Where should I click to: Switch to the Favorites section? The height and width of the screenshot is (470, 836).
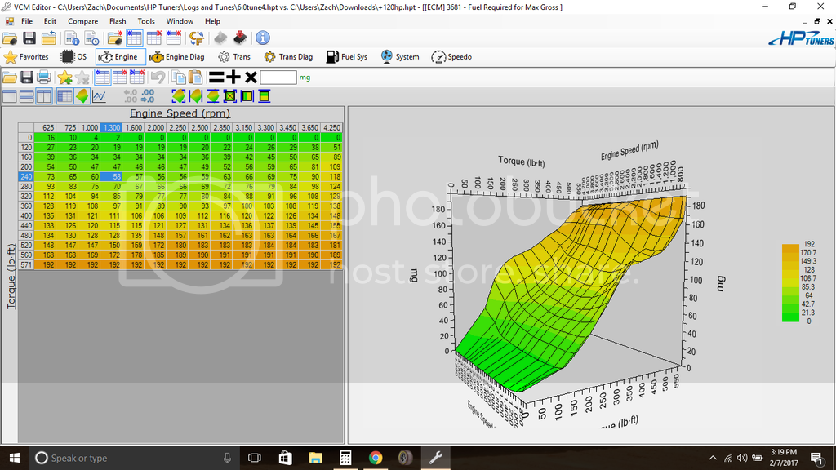coord(26,57)
